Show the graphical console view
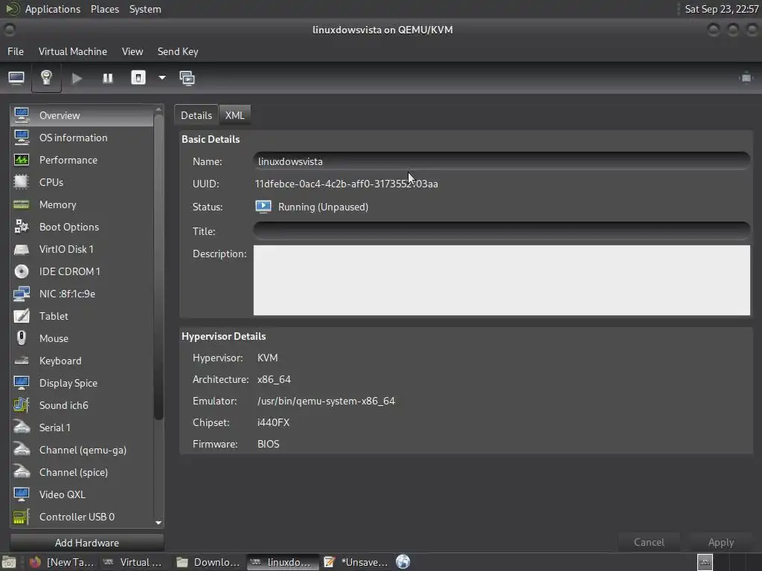The height and width of the screenshot is (571, 762). click(x=16, y=77)
